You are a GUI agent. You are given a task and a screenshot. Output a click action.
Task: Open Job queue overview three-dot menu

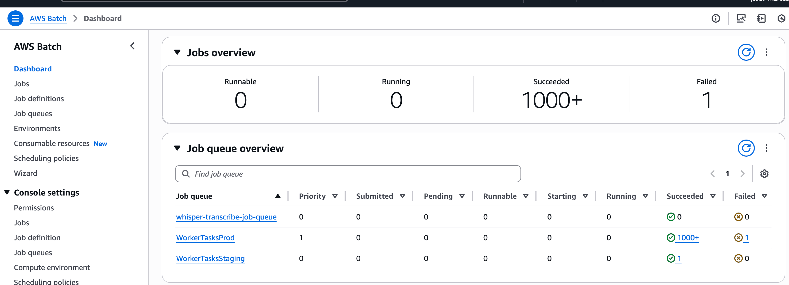(766, 148)
